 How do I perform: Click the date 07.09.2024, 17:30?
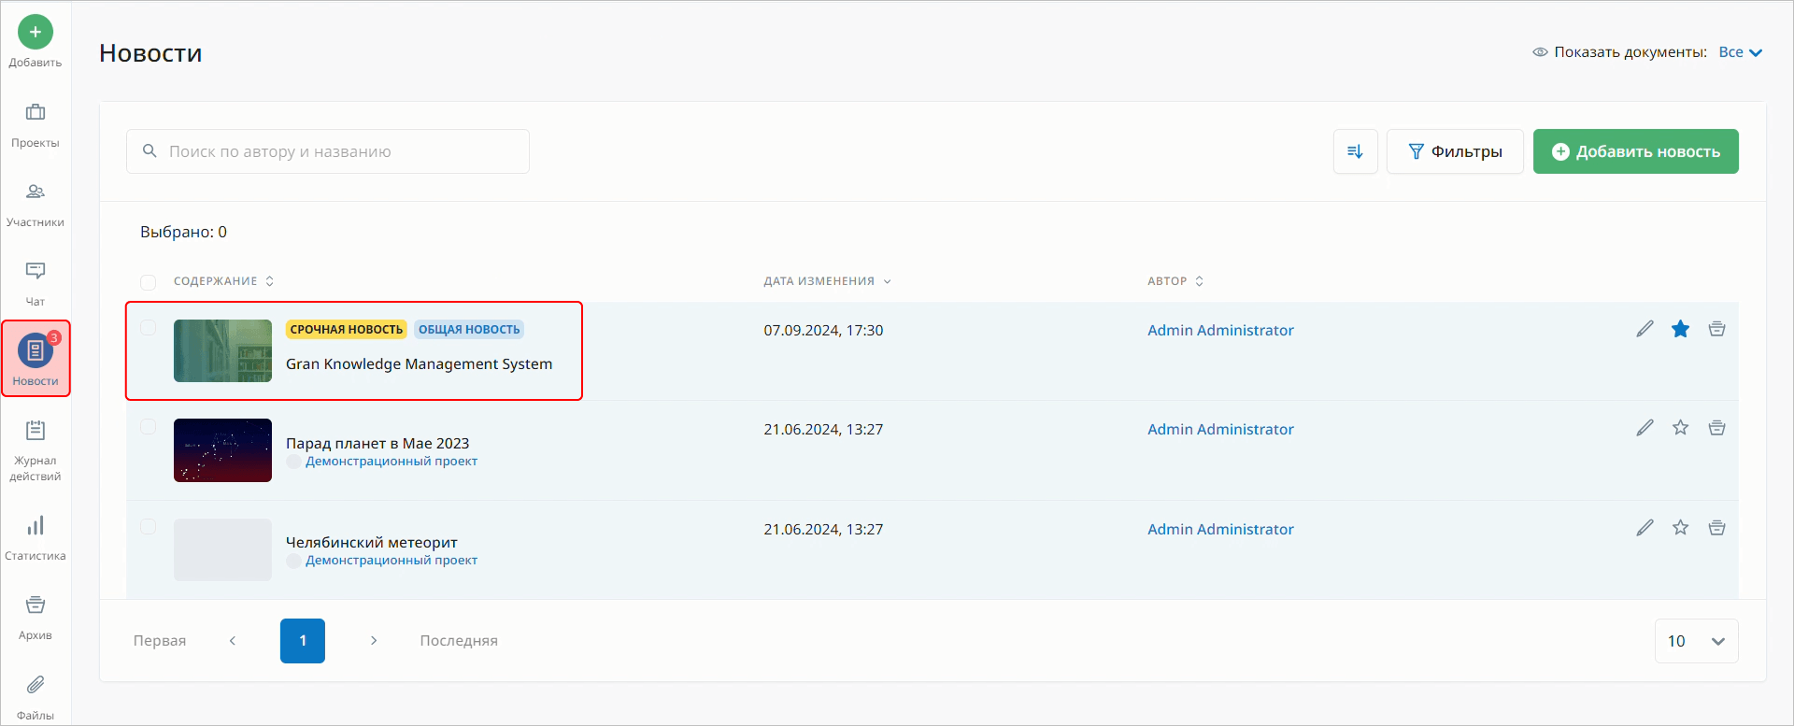pyautogui.click(x=823, y=330)
